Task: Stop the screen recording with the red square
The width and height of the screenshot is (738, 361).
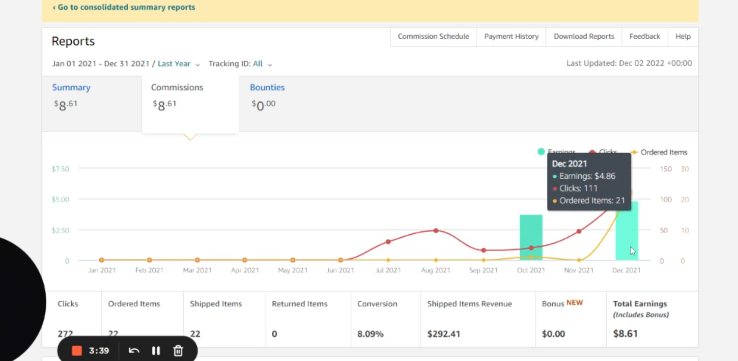Action: point(77,351)
